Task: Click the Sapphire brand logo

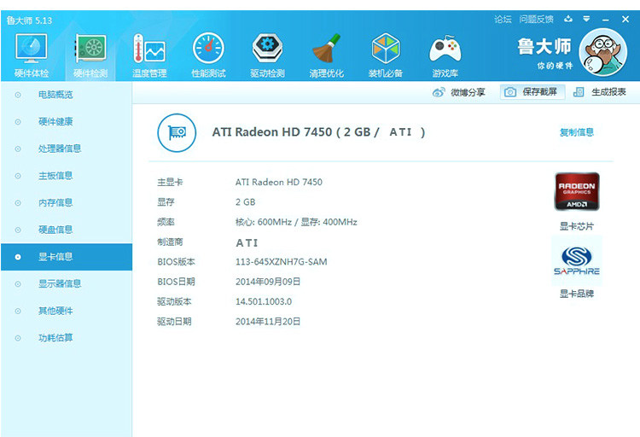Action: point(577,260)
